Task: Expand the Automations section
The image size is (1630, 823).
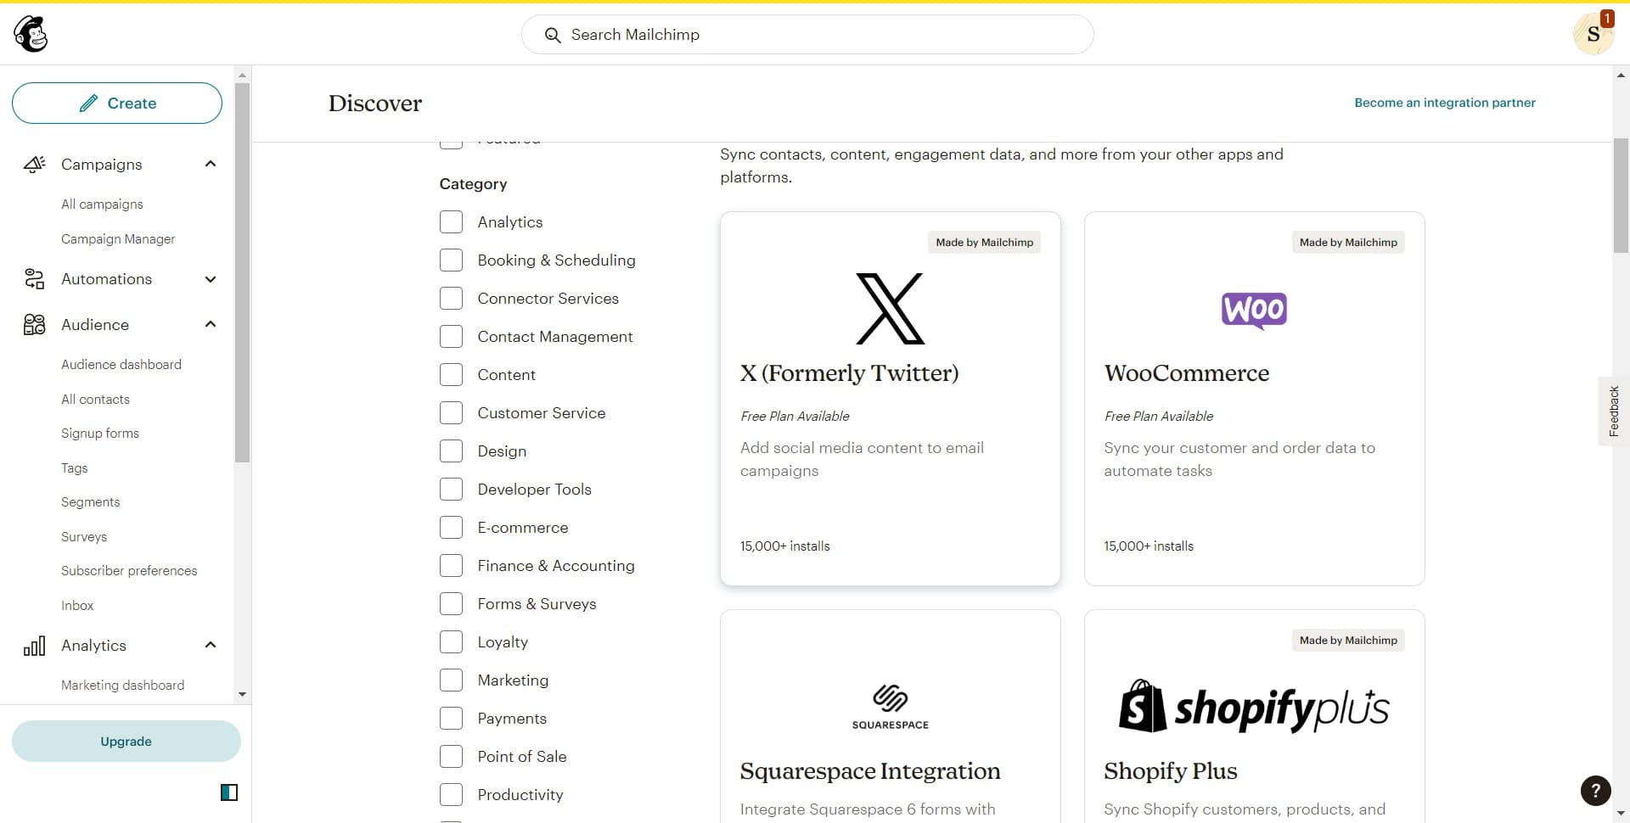Action: point(210,278)
